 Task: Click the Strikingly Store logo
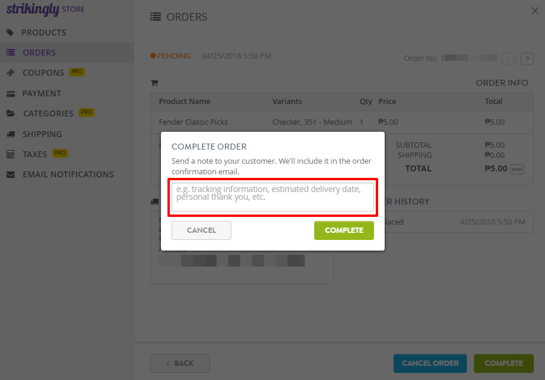[46, 9]
